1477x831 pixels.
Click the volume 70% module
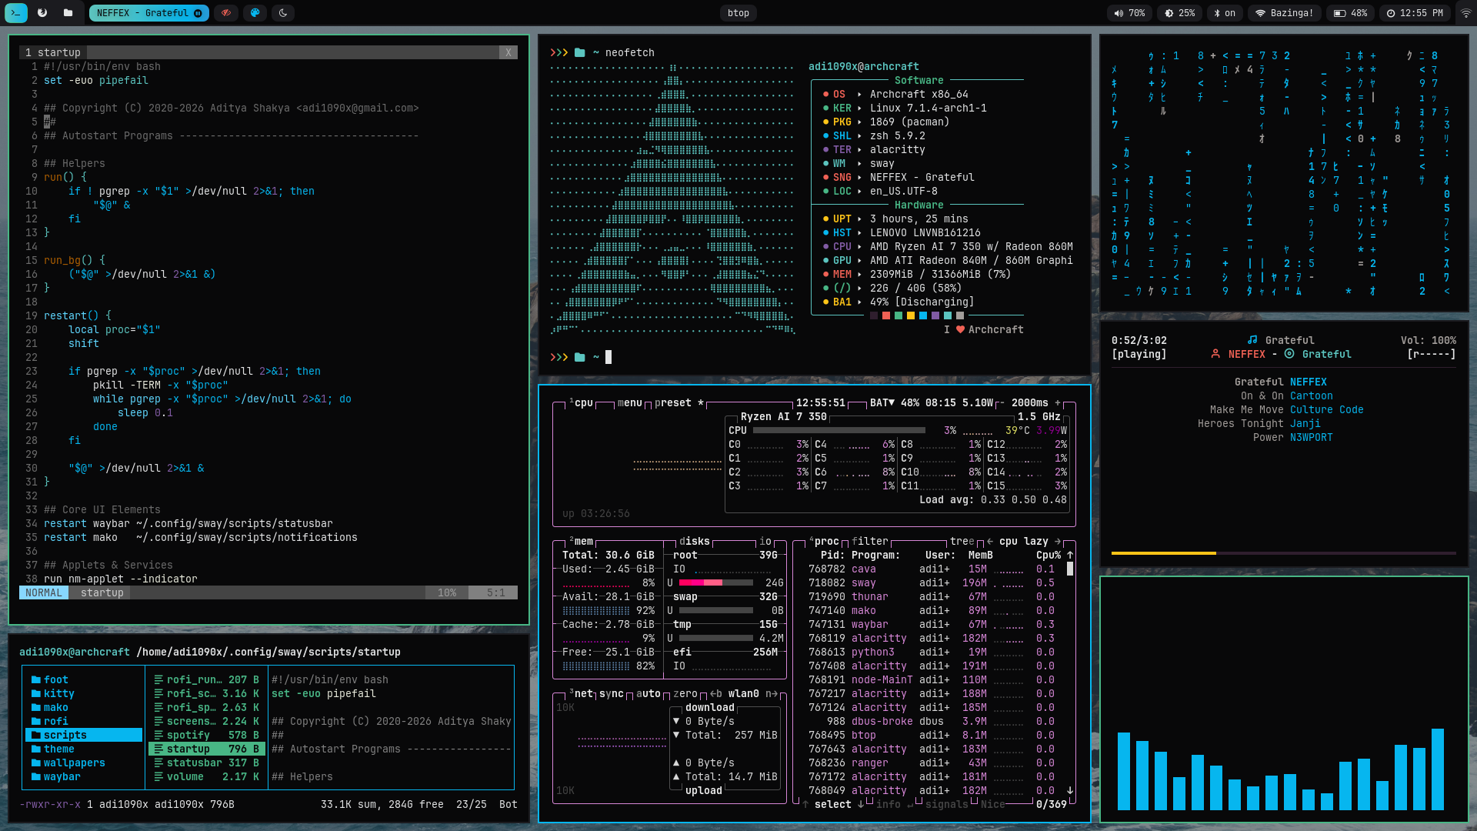tap(1130, 13)
